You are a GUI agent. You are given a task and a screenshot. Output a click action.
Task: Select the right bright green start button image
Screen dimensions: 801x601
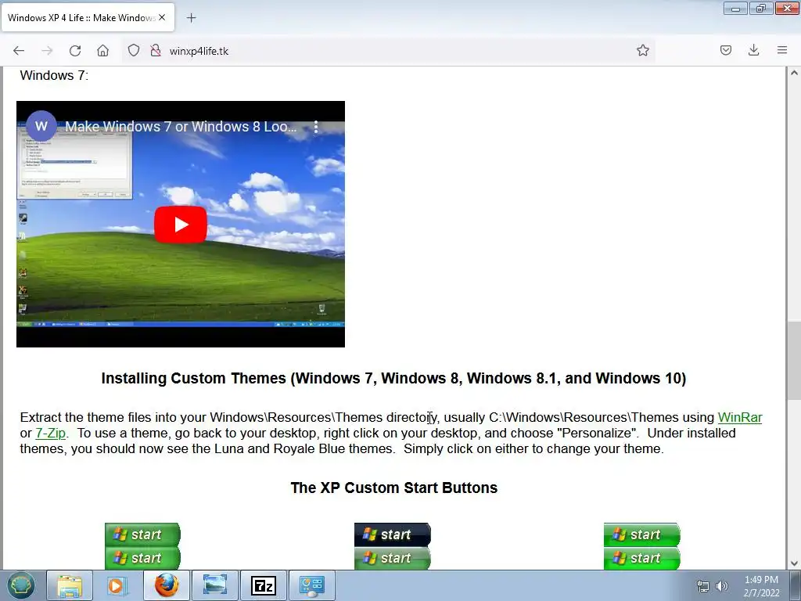tap(641, 545)
